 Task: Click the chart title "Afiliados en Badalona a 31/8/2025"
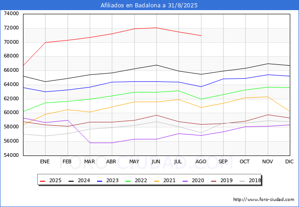[x=149, y=6]
